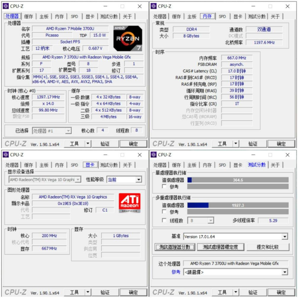The width and height of the screenshot is (298, 298).
Task: Switch to 主板 tab in the processor window
Action: 44,17
